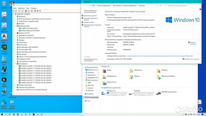Click the up arrow in System window navigation
206x116 pixels.
click(91, 6)
